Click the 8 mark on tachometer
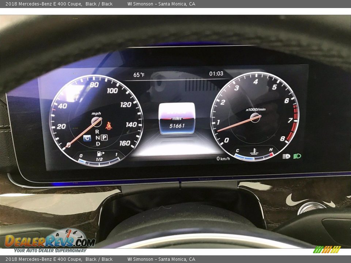 coord(283,139)
